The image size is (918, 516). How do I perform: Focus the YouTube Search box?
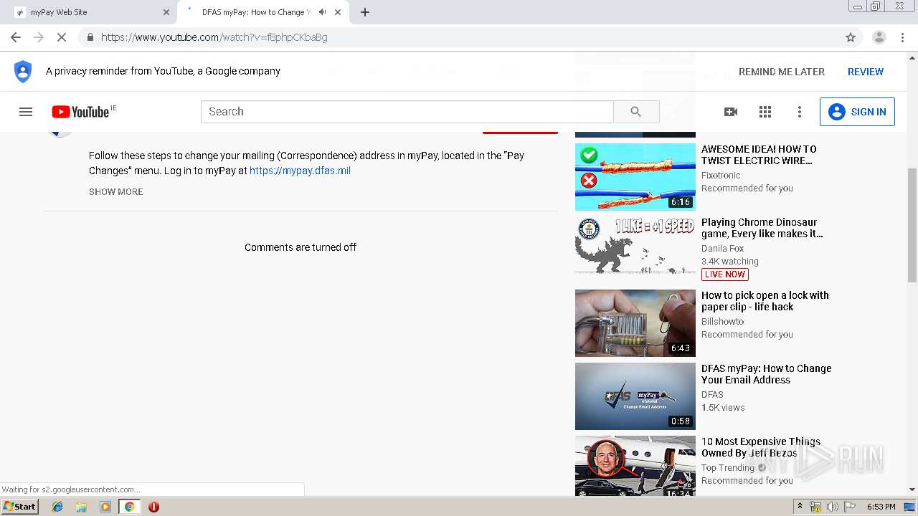click(x=407, y=112)
